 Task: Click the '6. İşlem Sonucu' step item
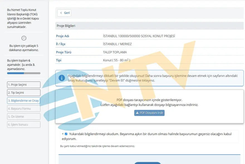(x=24, y=124)
